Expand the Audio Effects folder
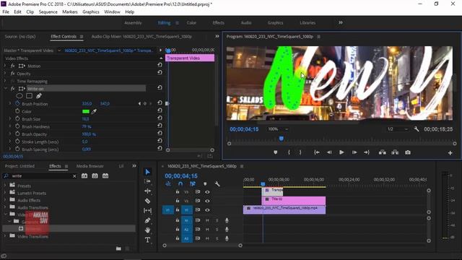Viewport: 462px width, 260px height. click(x=5, y=200)
